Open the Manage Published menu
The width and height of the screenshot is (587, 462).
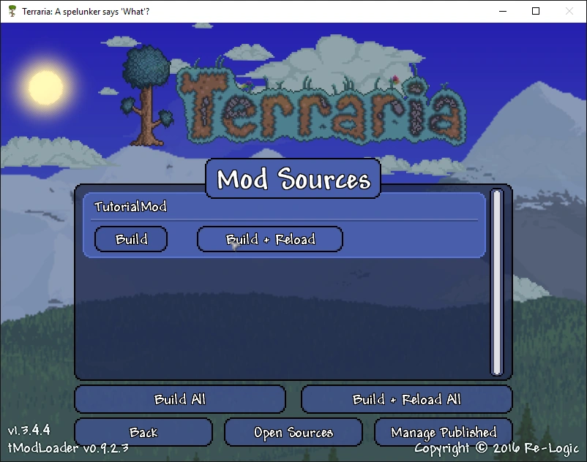tap(444, 432)
